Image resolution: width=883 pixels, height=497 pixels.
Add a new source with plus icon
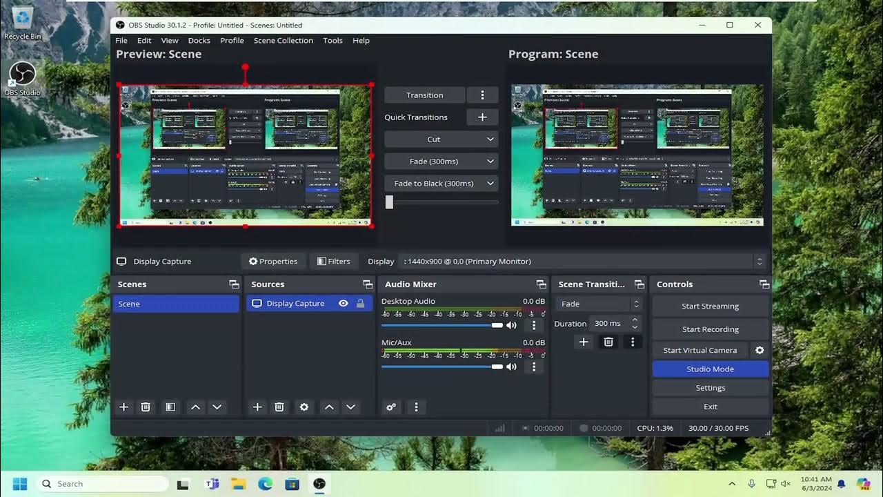[257, 407]
